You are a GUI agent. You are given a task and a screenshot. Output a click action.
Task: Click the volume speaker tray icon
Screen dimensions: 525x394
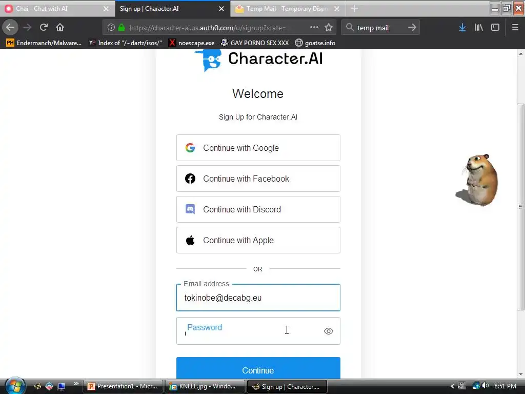(486, 386)
